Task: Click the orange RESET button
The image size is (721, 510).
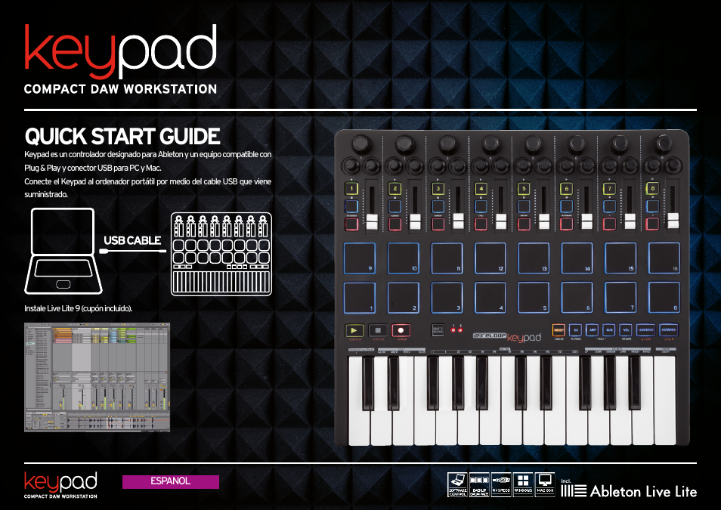Action: (559, 330)
